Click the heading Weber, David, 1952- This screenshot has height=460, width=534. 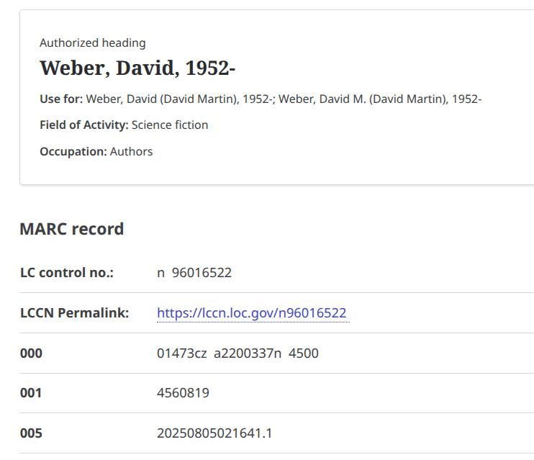pyautogui.click(x=137, y=68)
